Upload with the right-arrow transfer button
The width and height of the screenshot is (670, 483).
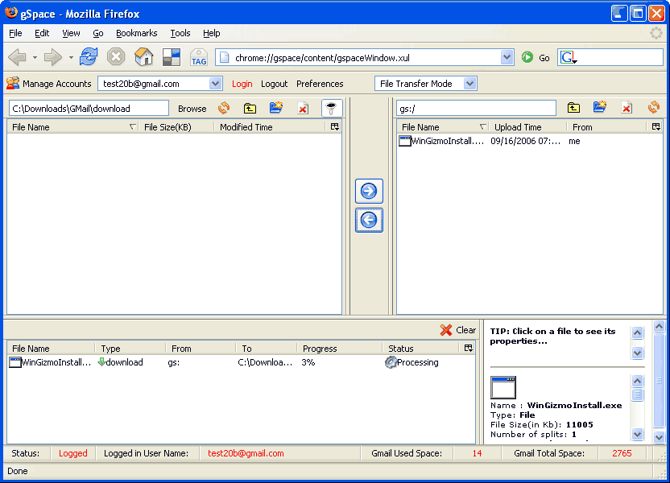(x=369, y=191)
